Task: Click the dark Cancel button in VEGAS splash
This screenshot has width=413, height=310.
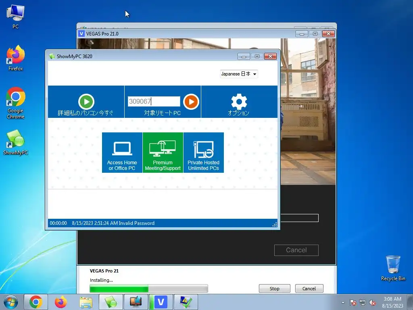Action: (296, 250)
